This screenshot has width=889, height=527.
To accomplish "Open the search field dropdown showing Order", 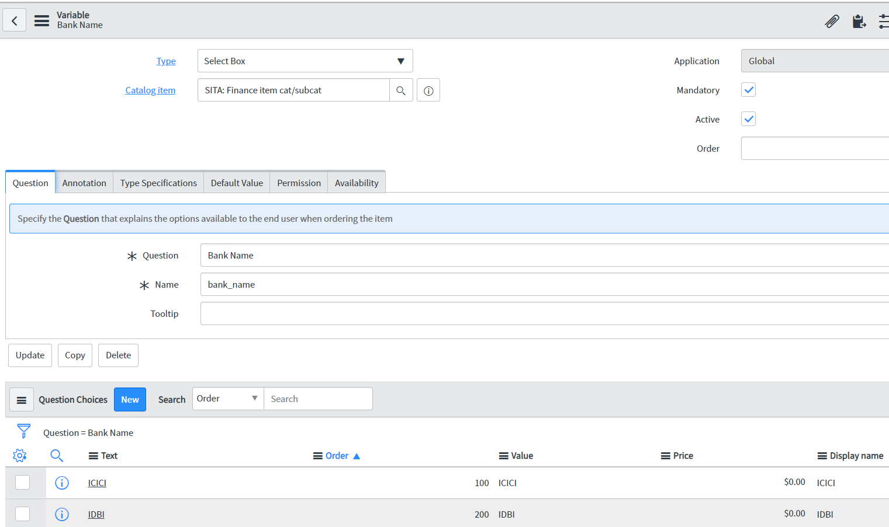I will pos(228,399).
